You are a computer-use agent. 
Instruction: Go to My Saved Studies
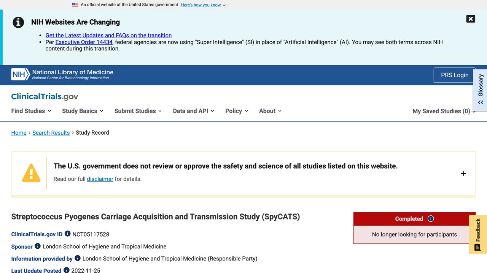coord(444,111)
